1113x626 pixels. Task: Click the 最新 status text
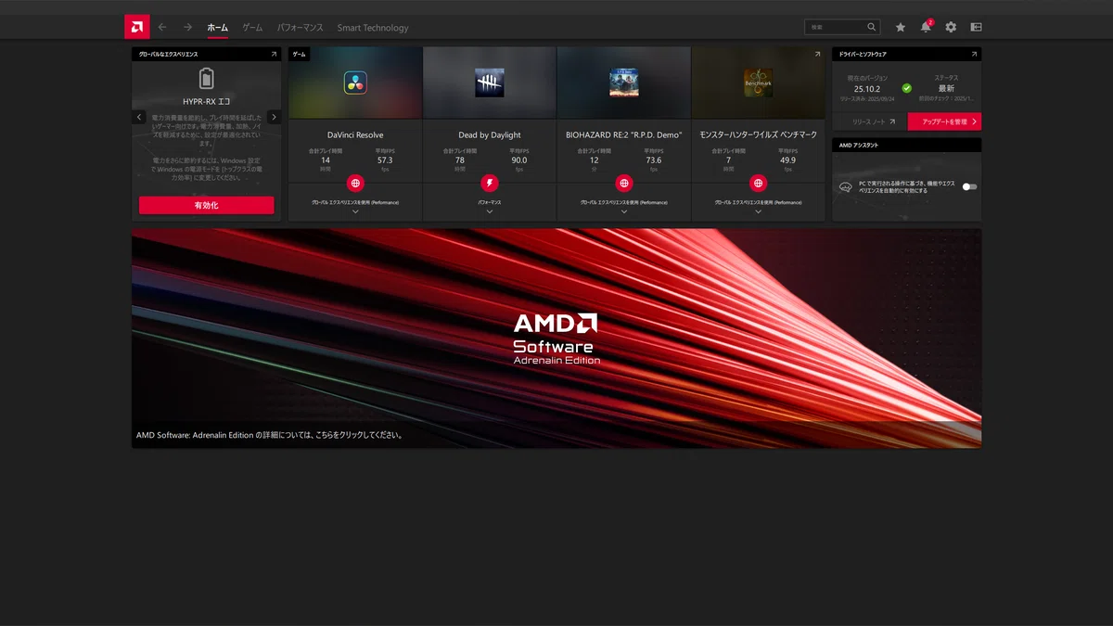(x=946, y=88)
